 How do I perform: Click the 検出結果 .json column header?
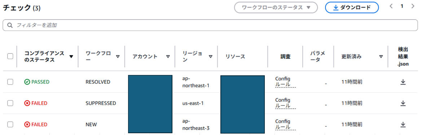[x=403, y=57]
